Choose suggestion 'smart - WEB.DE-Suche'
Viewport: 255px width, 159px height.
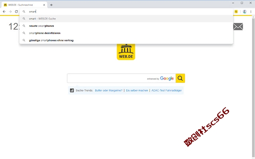pyautogui.click(x=126, y=19)
